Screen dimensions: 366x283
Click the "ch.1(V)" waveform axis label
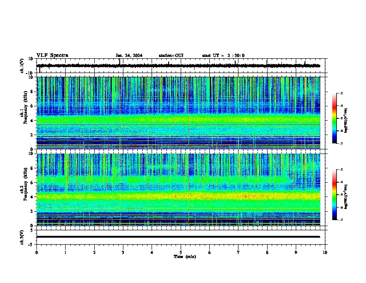click(22, 66)
